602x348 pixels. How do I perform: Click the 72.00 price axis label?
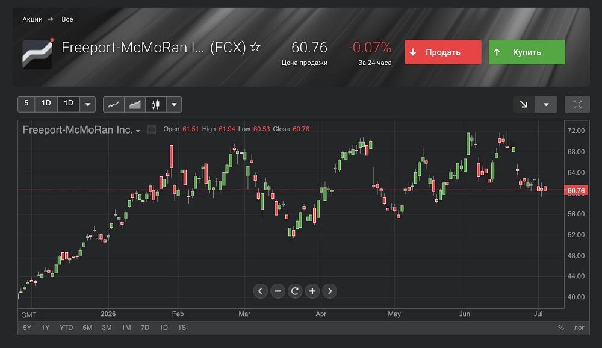(x=576, y=131)
